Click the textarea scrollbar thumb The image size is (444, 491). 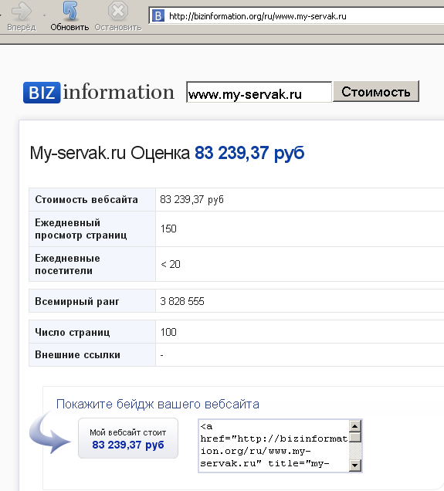pos(354,437)
